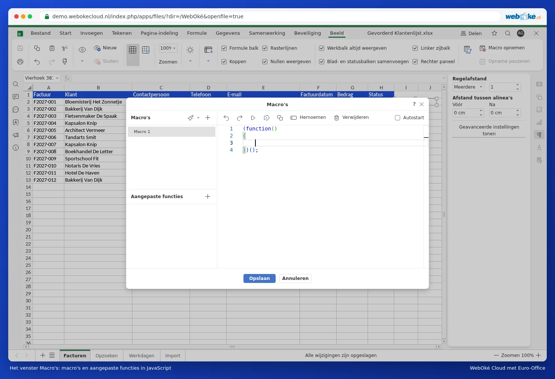Show the info icon panel in left sidebar

(x=16, y=148)
